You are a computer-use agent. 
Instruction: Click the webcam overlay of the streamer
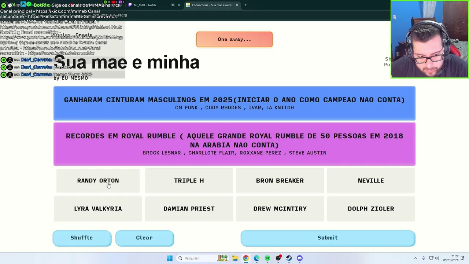tap(429, 39)
